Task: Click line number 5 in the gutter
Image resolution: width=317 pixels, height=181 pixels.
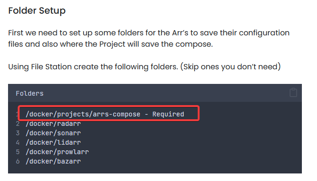Action: click(x=18, y=152)
